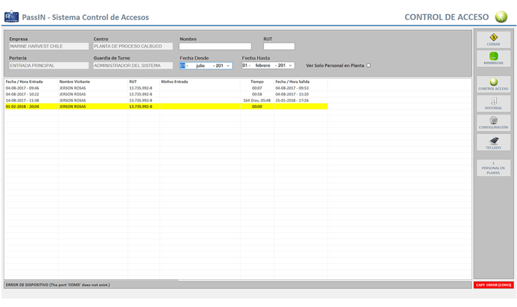This screenshot has height=307, width=517.
Task: Expand the Fecha Hasta date picker dropdown
Action: (291, 66)
